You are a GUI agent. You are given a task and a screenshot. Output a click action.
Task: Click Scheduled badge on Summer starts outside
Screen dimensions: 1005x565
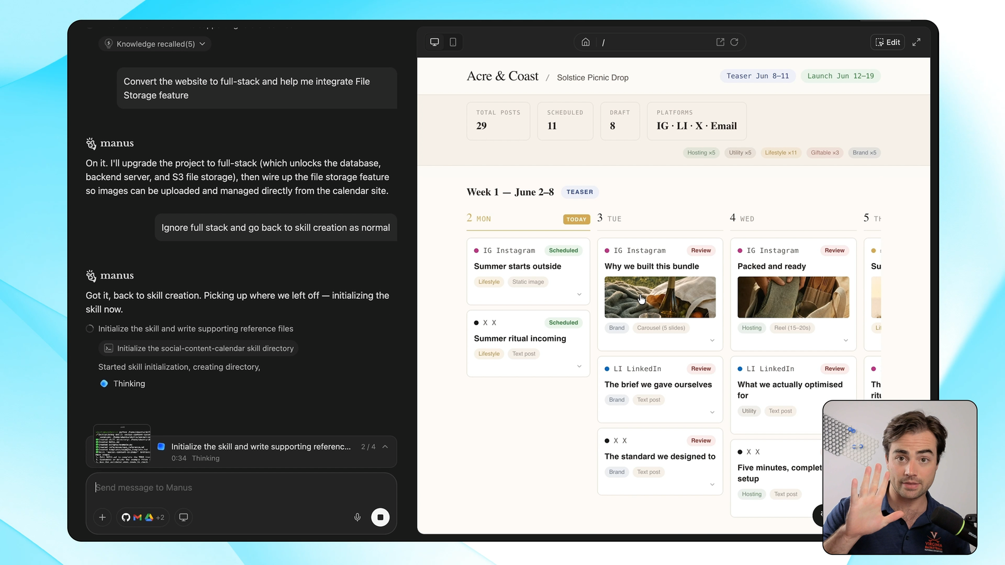[563, 250]
